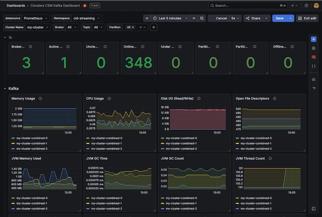
Task: Shift time range forward with double-right arrows
Action: coord(194,18)
